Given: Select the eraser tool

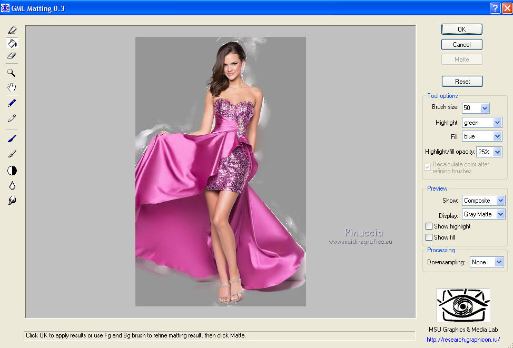Looking at the screenshot, I should 12,56.
